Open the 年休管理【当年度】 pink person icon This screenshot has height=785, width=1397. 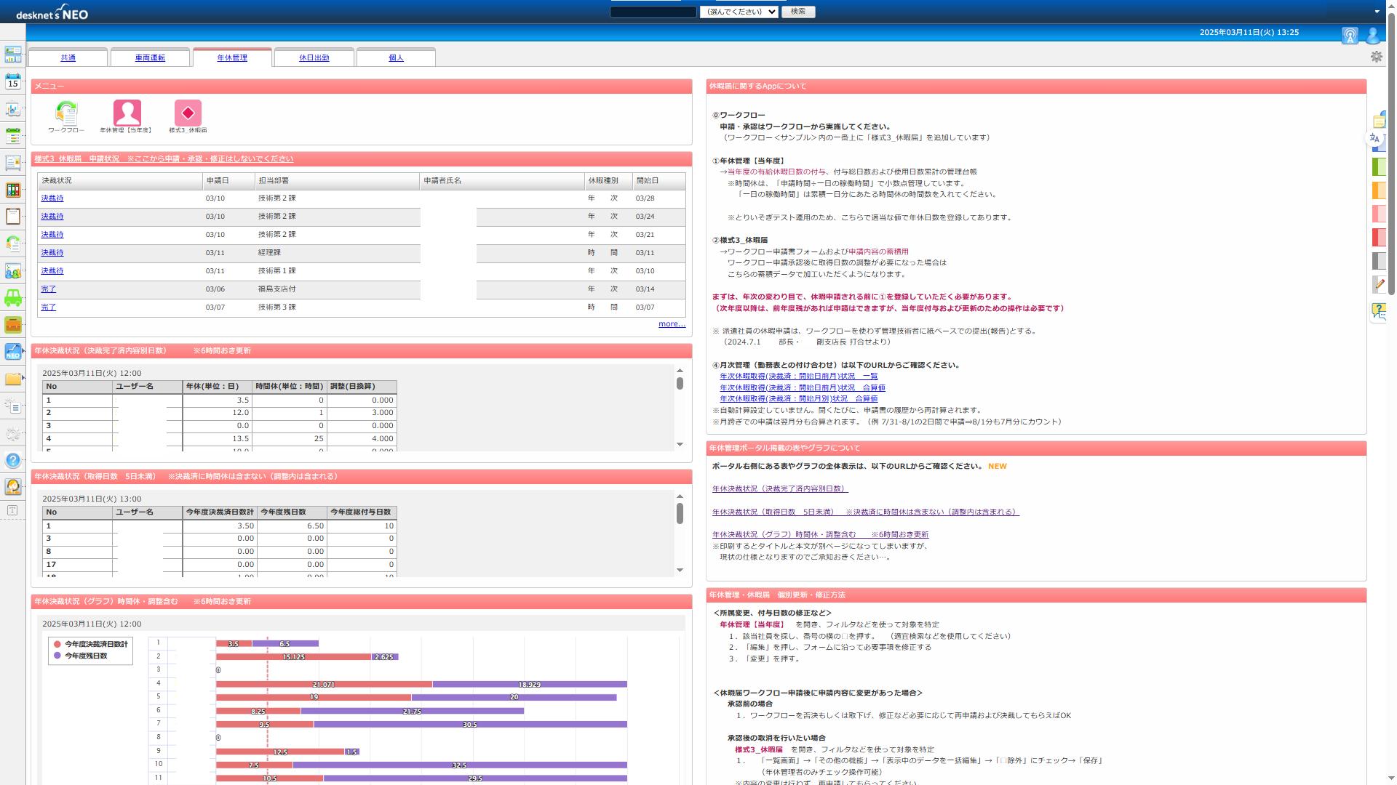127,113
